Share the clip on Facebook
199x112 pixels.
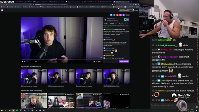pyautogui.click(x=114, y=15)
